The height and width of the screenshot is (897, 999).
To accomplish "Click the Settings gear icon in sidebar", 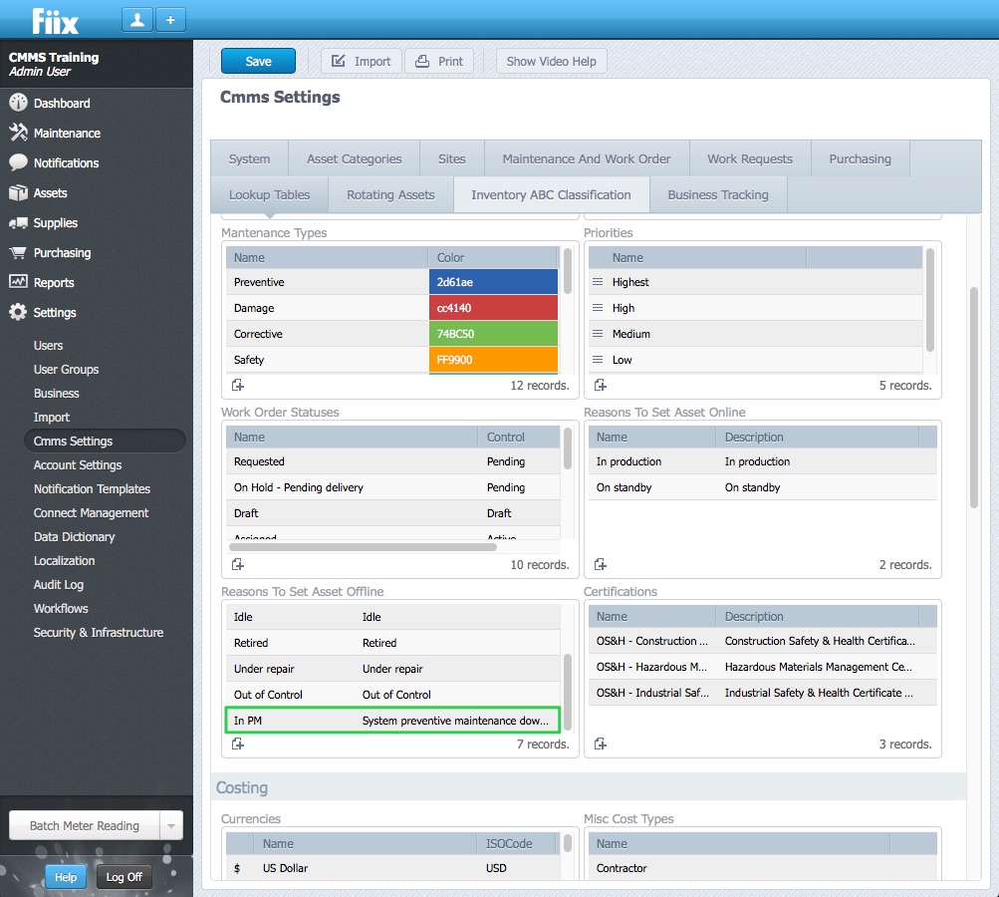I will point(18,312).
